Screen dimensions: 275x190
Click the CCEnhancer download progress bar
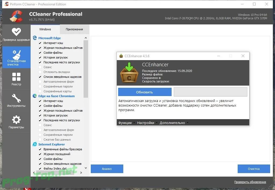(x=211, y=92)
